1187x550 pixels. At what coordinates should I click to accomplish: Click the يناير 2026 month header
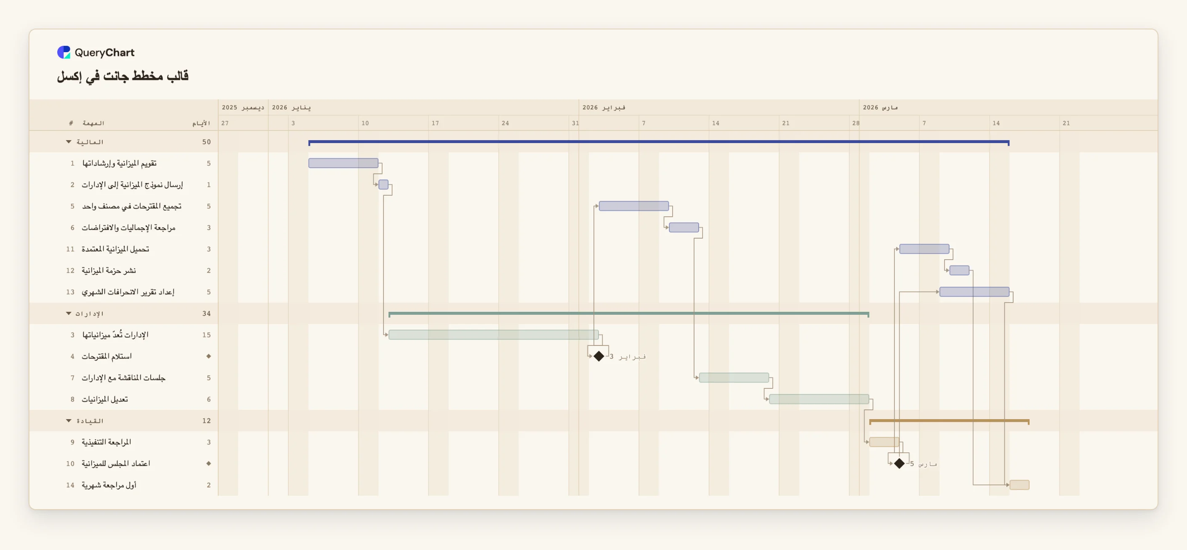coord(291,107)
